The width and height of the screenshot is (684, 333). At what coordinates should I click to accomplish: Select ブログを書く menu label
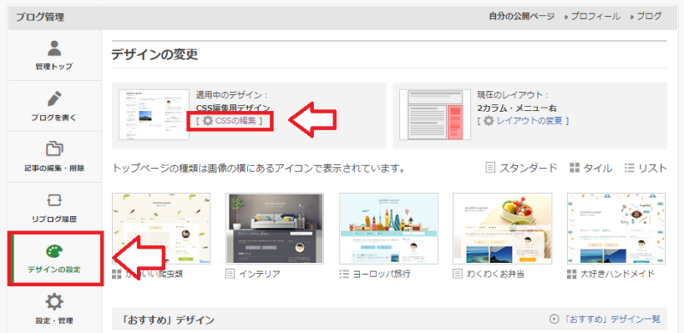point(54,118)
